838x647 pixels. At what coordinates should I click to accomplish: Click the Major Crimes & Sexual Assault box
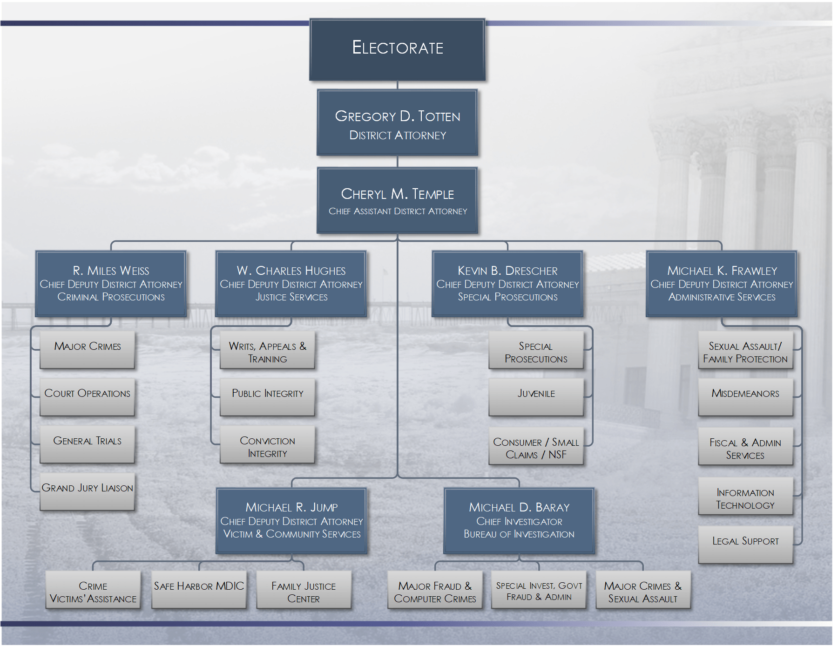pyautogui.click(x=643, y=590)
